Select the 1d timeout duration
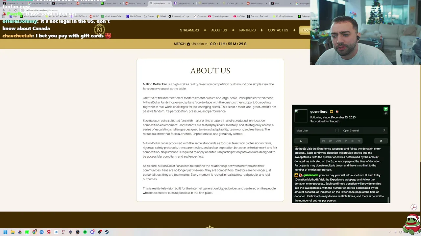Screen dimensions: 421x236 352,141
